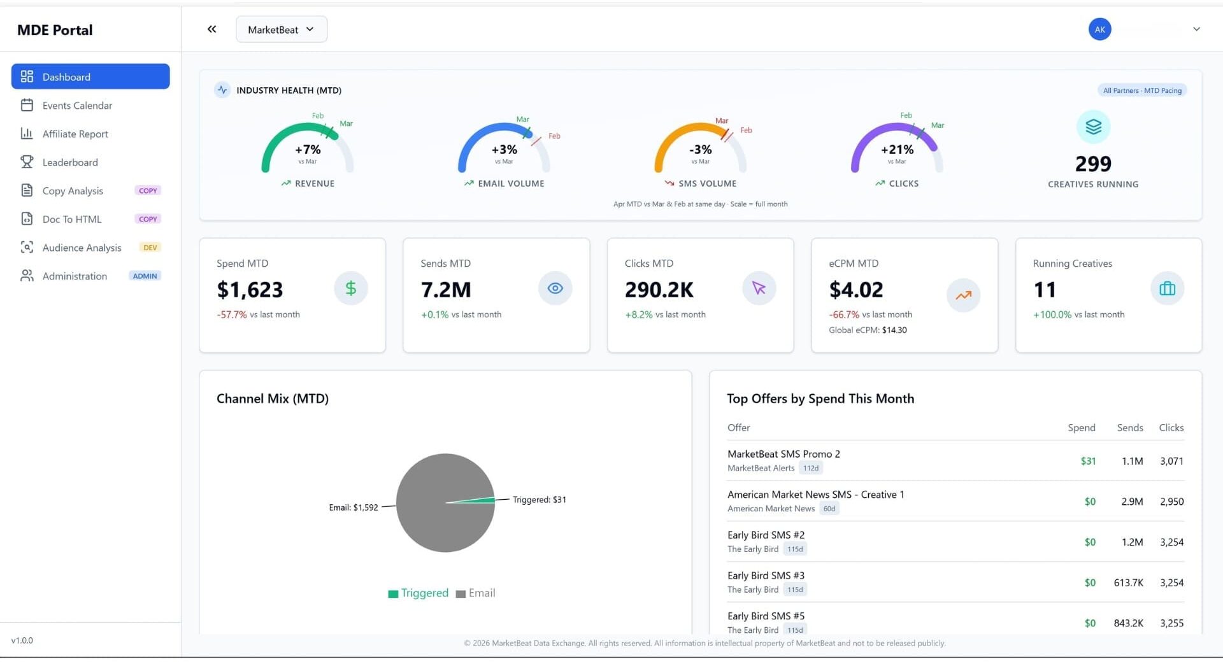Click the dollar sign icon on Spend MTD
Viewport: 1223px width, 664px height.
(350, 288)
